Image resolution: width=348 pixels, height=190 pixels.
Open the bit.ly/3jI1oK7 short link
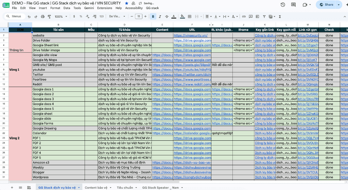[307, 60]
